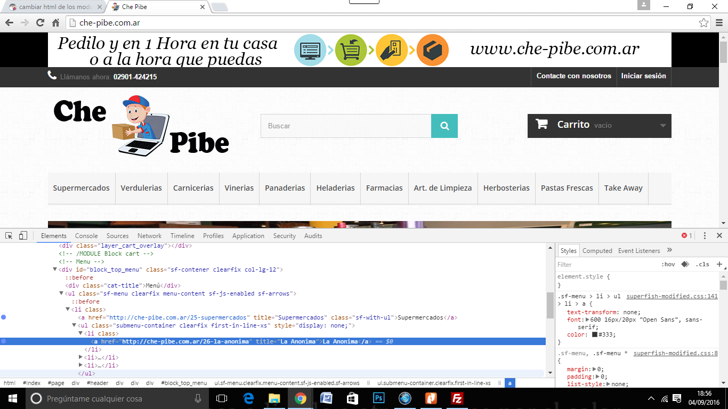The width and height of the screenshot is (728, 409).
Task: Collapse the div#block_top_menu node
Action: [55, 270]
